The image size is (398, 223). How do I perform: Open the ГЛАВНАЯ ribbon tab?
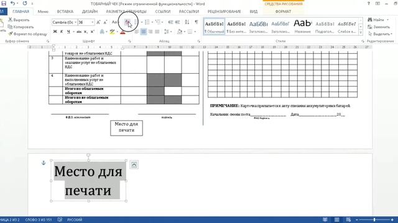click(21, 11)
